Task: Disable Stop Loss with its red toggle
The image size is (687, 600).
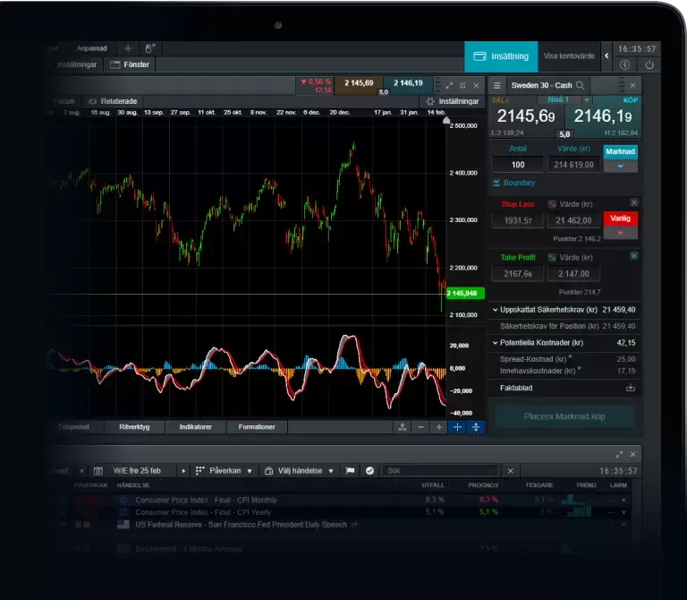Action: tap(634, 203)
